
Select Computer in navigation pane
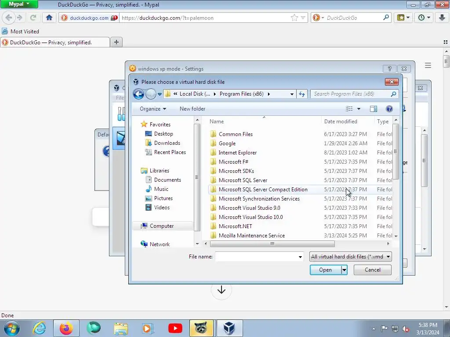click(x=162, y=226)
